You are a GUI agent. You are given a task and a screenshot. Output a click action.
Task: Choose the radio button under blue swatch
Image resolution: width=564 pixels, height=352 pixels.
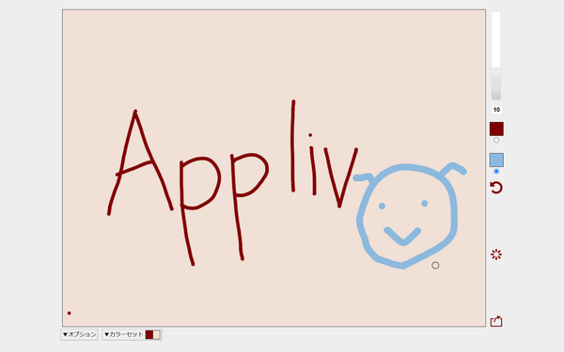[x=496, y=172]
